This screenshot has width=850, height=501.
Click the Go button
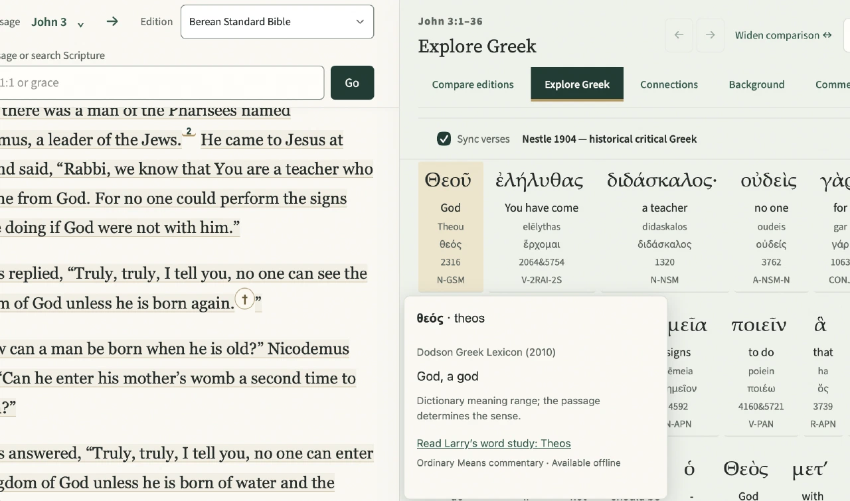(x=352, y=83)
